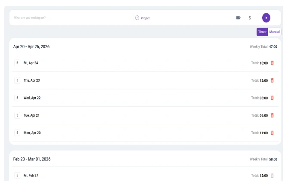Focus the 'What are you working on?' field

tap(71, 18)
